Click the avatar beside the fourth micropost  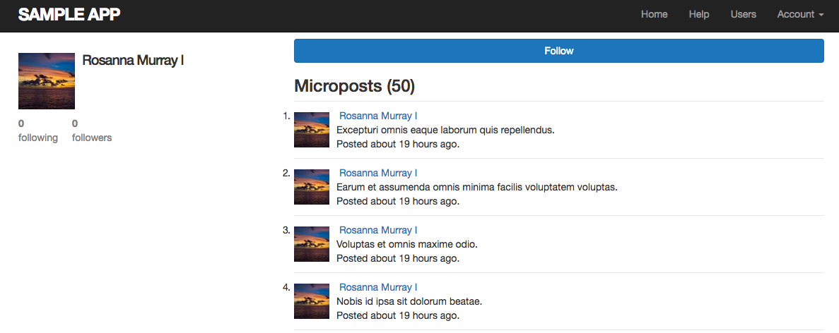(x=312, y=301)
